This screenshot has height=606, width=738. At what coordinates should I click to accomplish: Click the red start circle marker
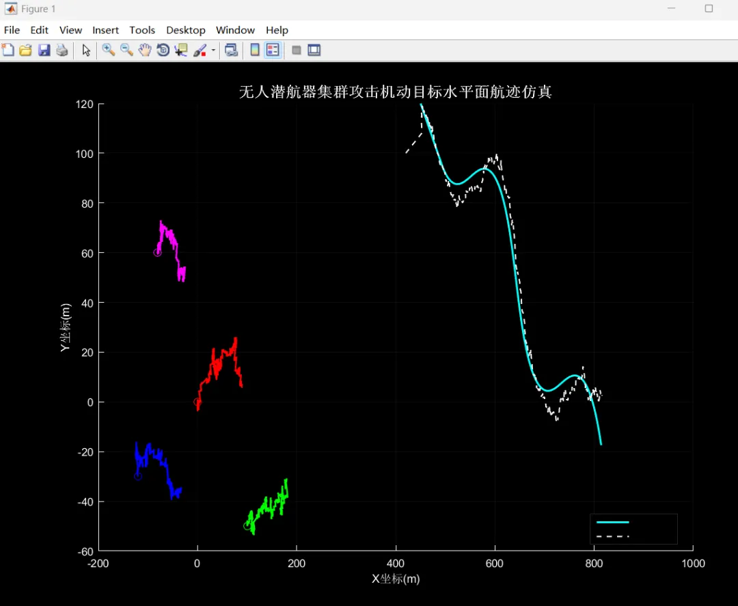click(x=197, y=402)
